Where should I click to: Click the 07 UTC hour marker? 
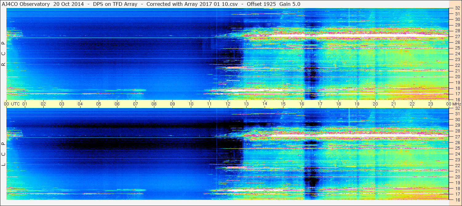tap(136, 104)
